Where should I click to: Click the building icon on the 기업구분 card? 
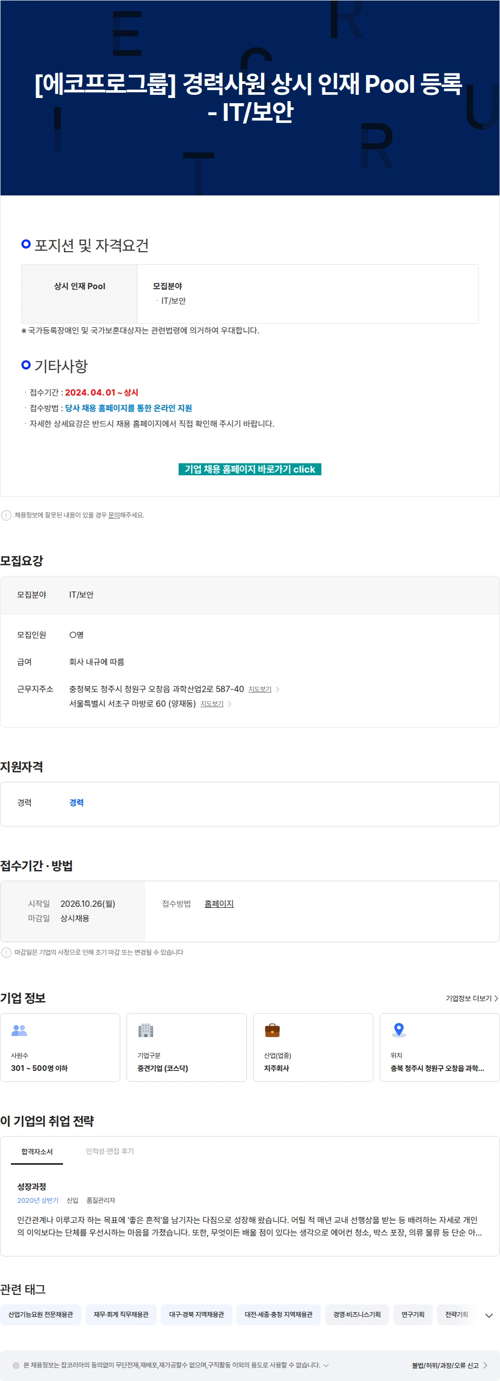pos(146,1030)
